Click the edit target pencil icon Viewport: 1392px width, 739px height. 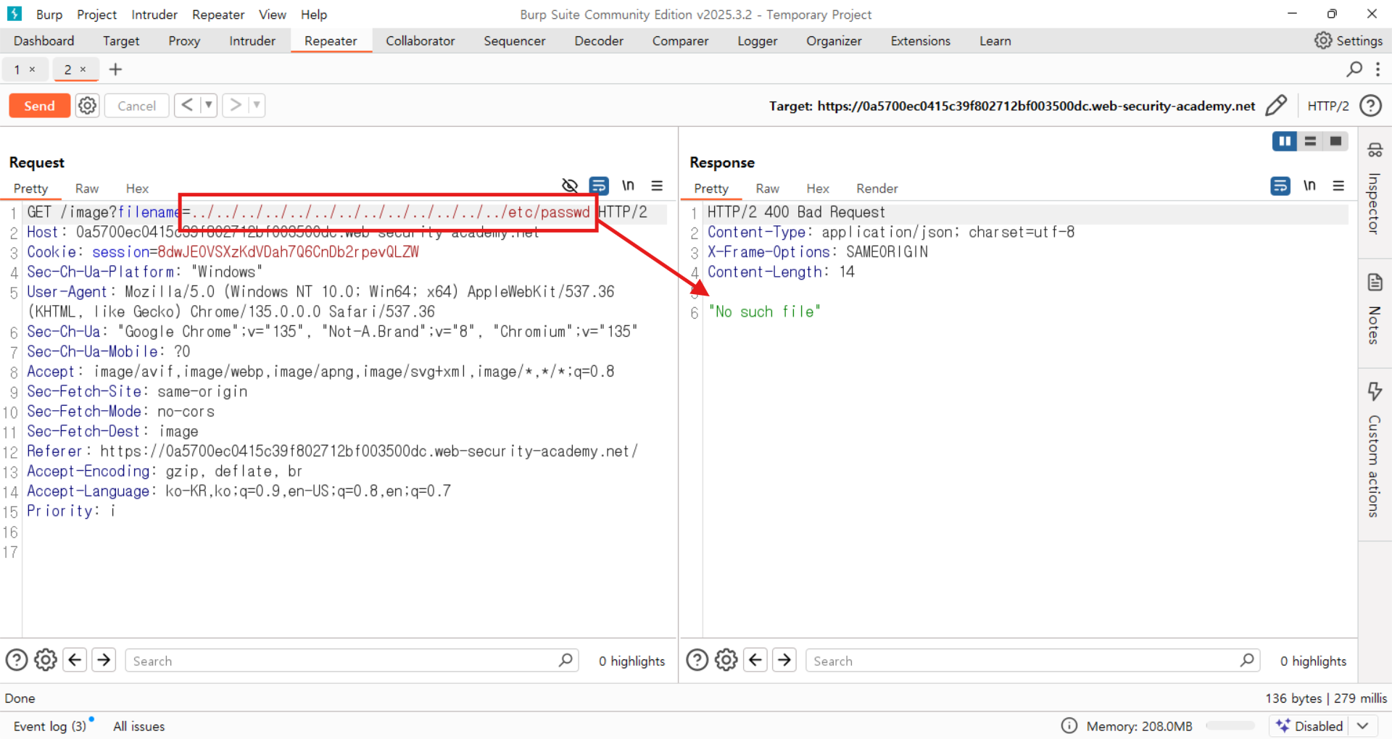pyautogui.click(x=1276, y=106)
